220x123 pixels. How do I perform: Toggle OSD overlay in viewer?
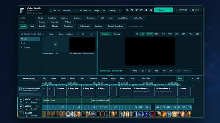click(197, 34)
